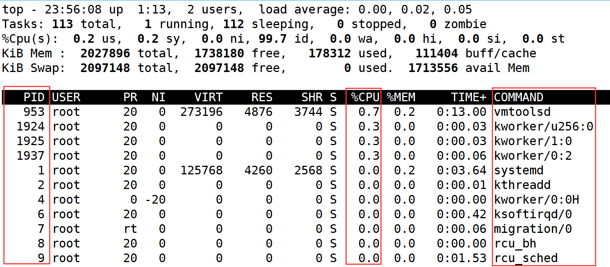Click the VIRT column header
Screen dimensions: 610x267
click(209, 97)
